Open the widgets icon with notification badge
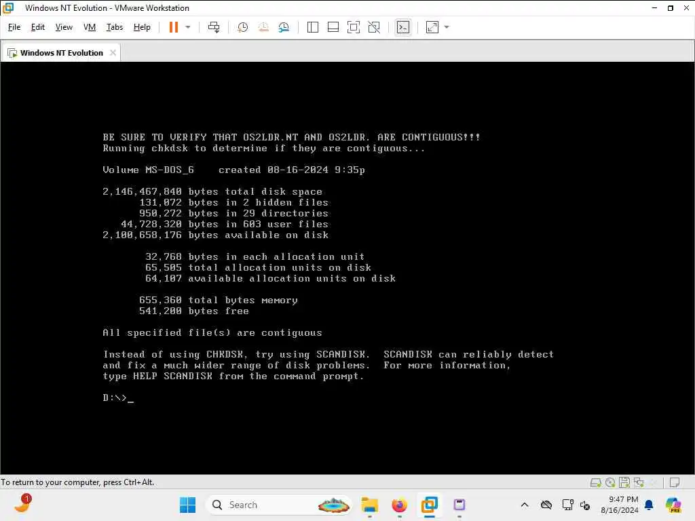Image resolution: width=695 pixels, height=521 pixels. pyautogui.click(x=22, y=504)
